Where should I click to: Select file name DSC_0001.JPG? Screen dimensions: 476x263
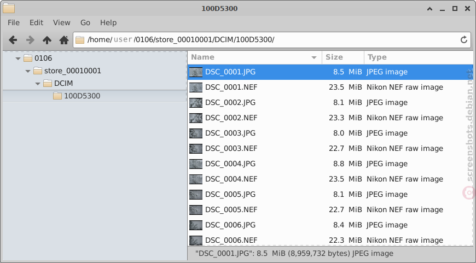(230, 72)
